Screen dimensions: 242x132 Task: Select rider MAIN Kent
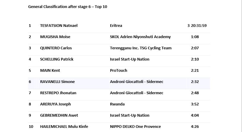50,71
